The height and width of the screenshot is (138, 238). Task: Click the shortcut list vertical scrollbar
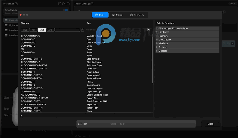pos(152,59)
